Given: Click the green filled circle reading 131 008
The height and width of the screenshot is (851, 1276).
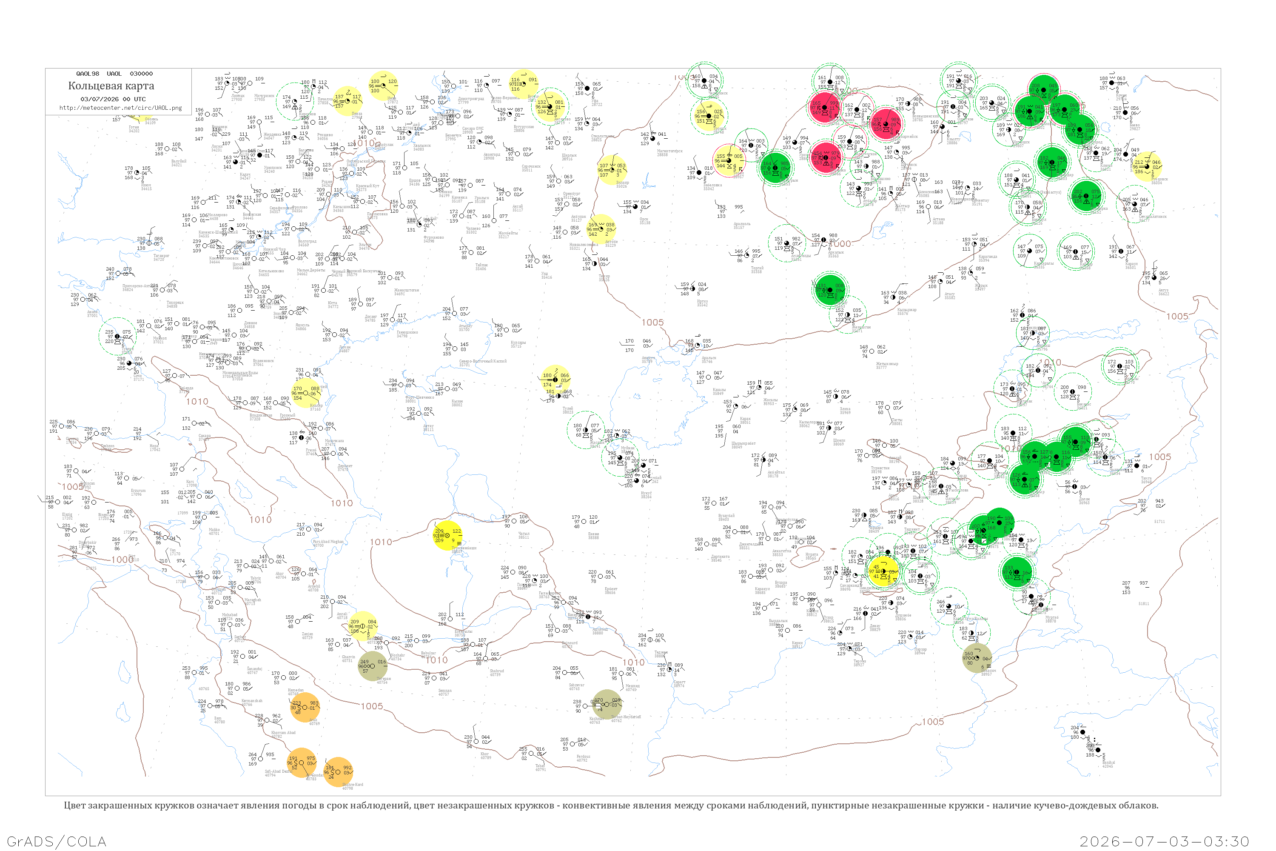Looking at the screenshot, I should 830,290.
